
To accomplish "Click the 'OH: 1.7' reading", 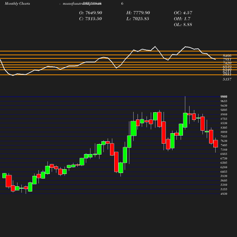I will pos(182,19).
